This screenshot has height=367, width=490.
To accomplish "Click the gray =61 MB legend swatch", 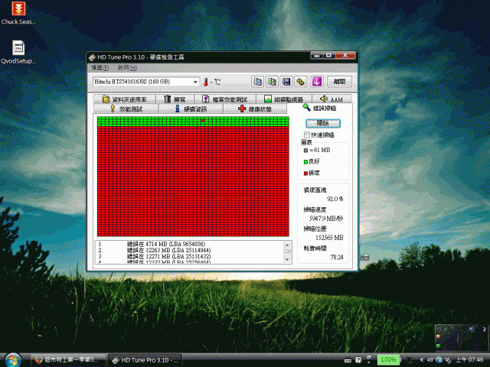I will (x=305, y=151).
